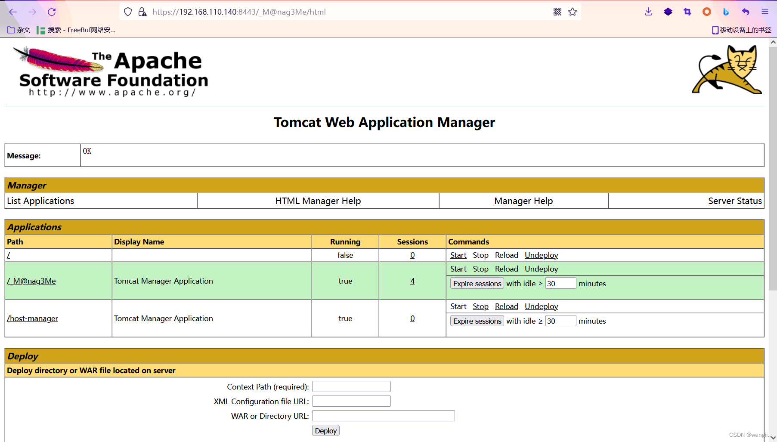Click the padlock site security icon
The width and height of the screenshot is (777, 442).
tap(142, 12)
